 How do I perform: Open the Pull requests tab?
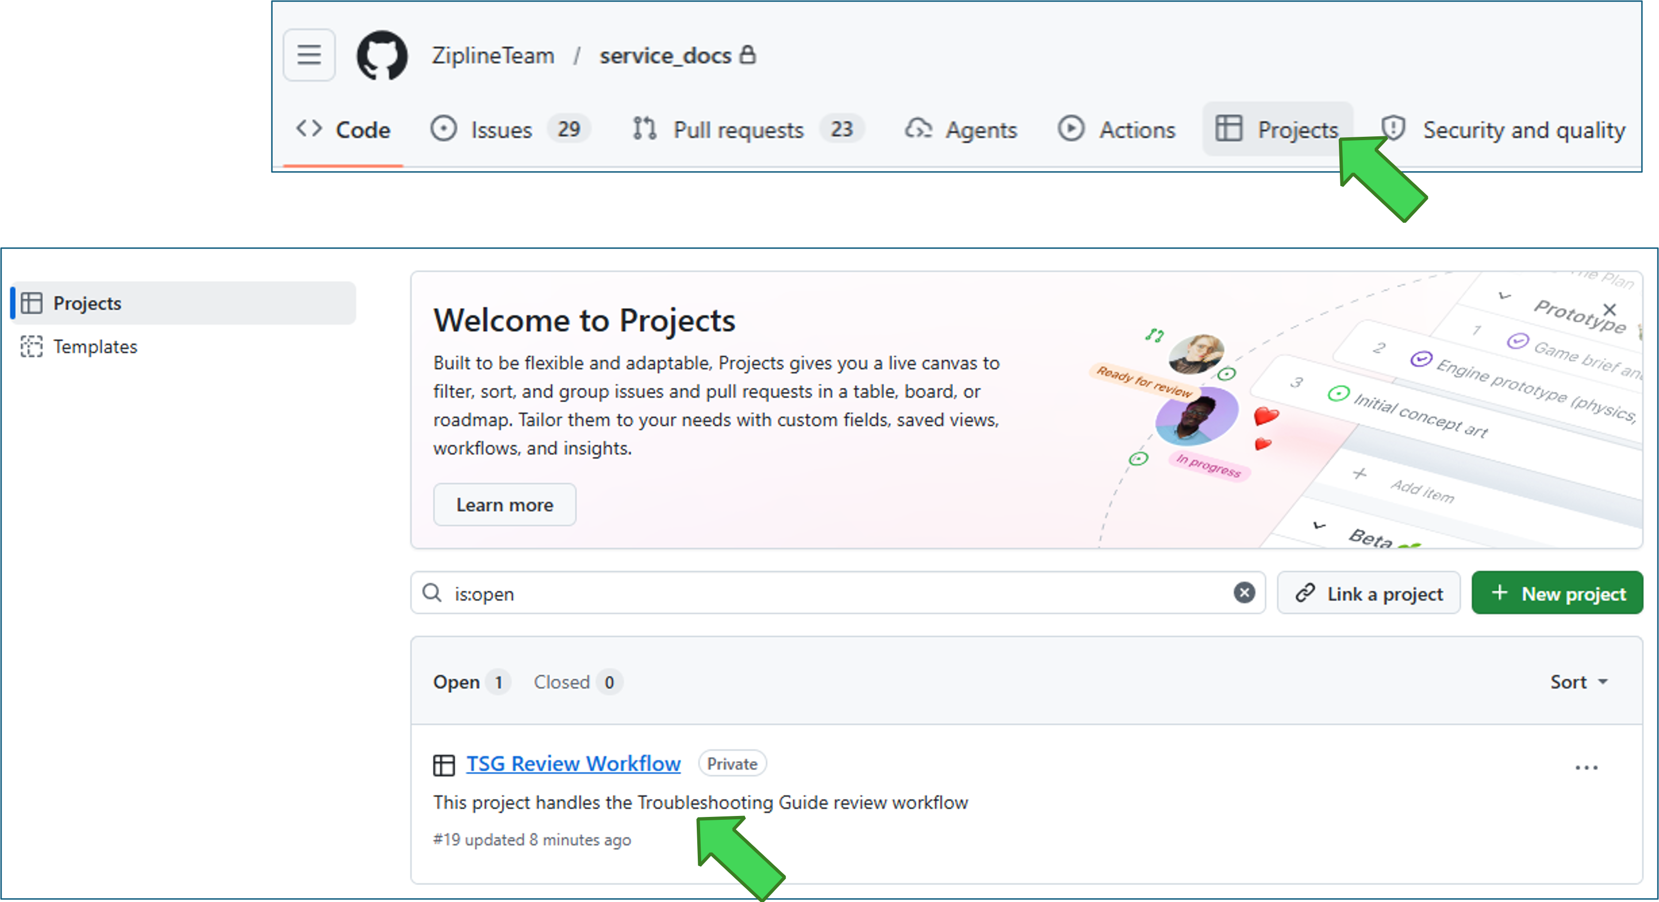click(748, 130)
